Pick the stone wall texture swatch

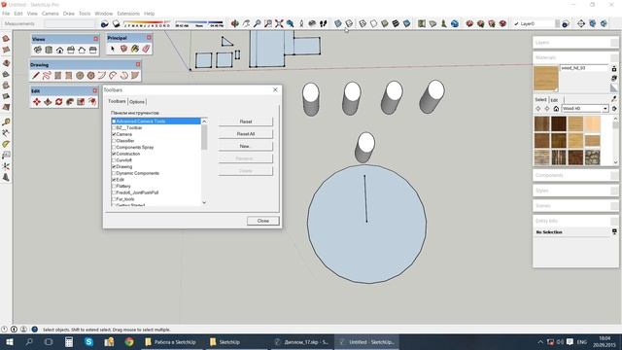(x=592, y=157)
